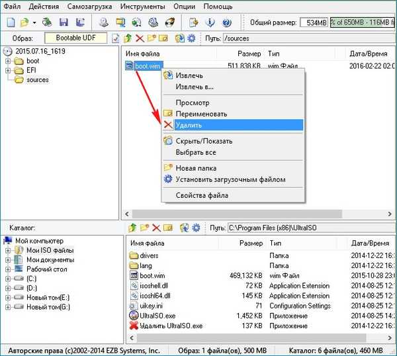The image size is (397, 356).
Task: Toggle checkbox next to Bootable UDF field
Action: coord(116,38)
